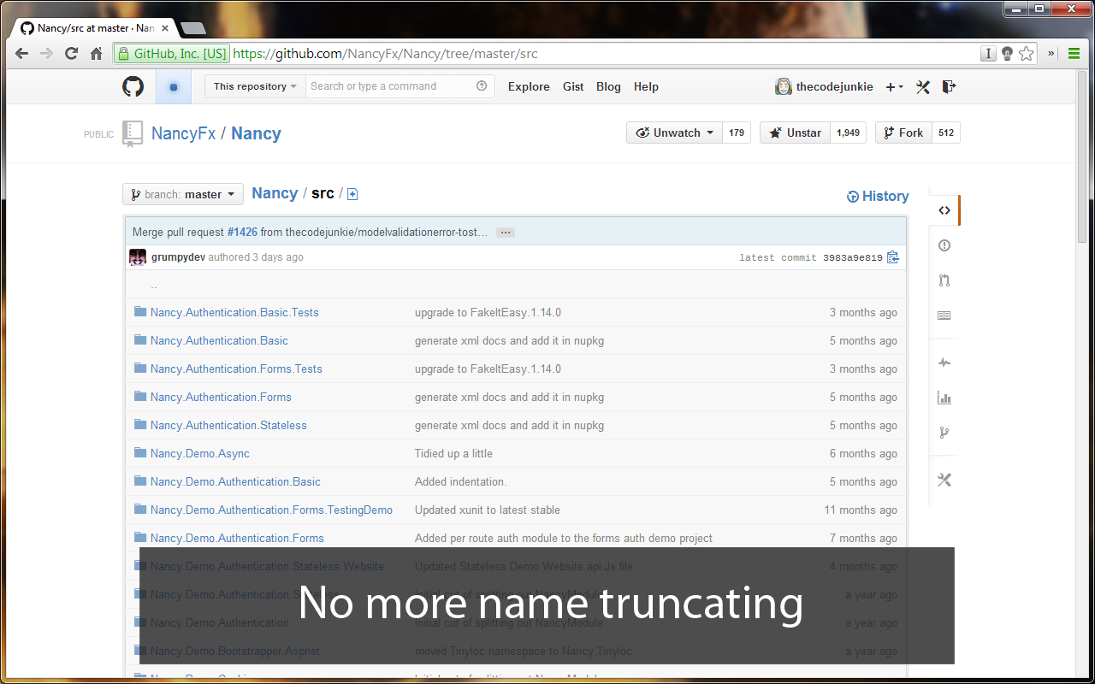This screenshot has width=1095, height=684.
Task: Open folder Nancy.Demo.Authentication.Forms
Action: [x=237, y=538]
